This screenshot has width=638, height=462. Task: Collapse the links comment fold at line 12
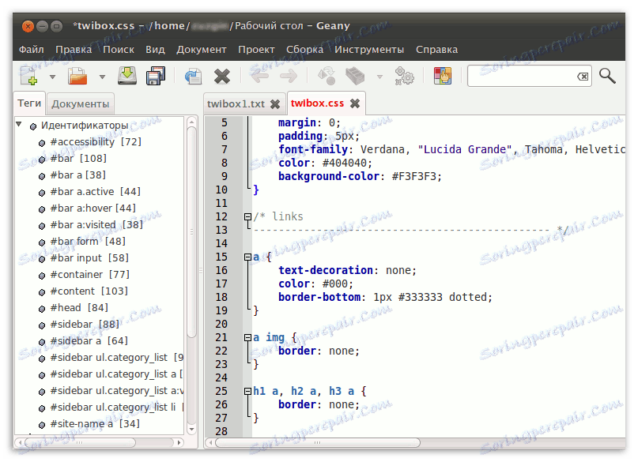tap(247, 216)
